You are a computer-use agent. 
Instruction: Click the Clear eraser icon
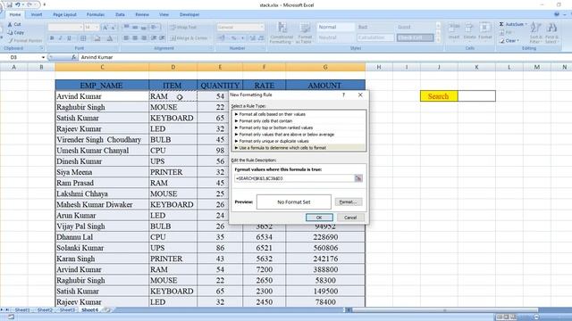pos(502,40)
